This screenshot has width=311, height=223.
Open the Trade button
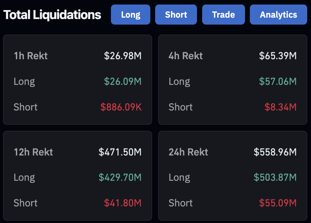223,15
